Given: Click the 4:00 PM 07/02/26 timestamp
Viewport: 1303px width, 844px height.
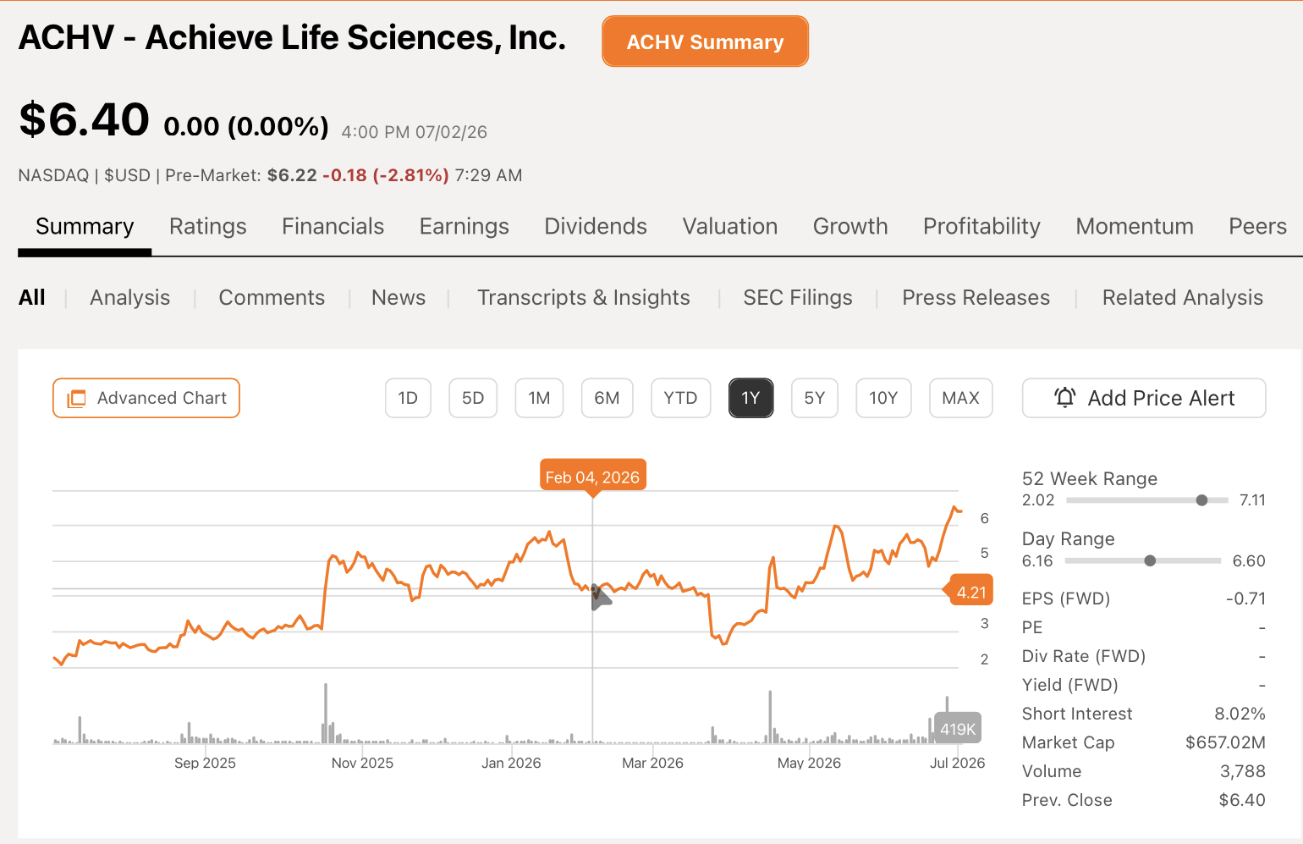Looking at the screenshot, I should [x=414, y=132].
